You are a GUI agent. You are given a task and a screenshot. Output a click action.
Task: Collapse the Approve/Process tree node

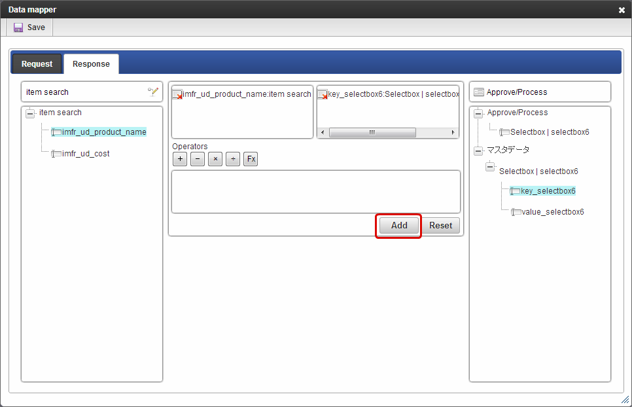[x=478, y=114]
